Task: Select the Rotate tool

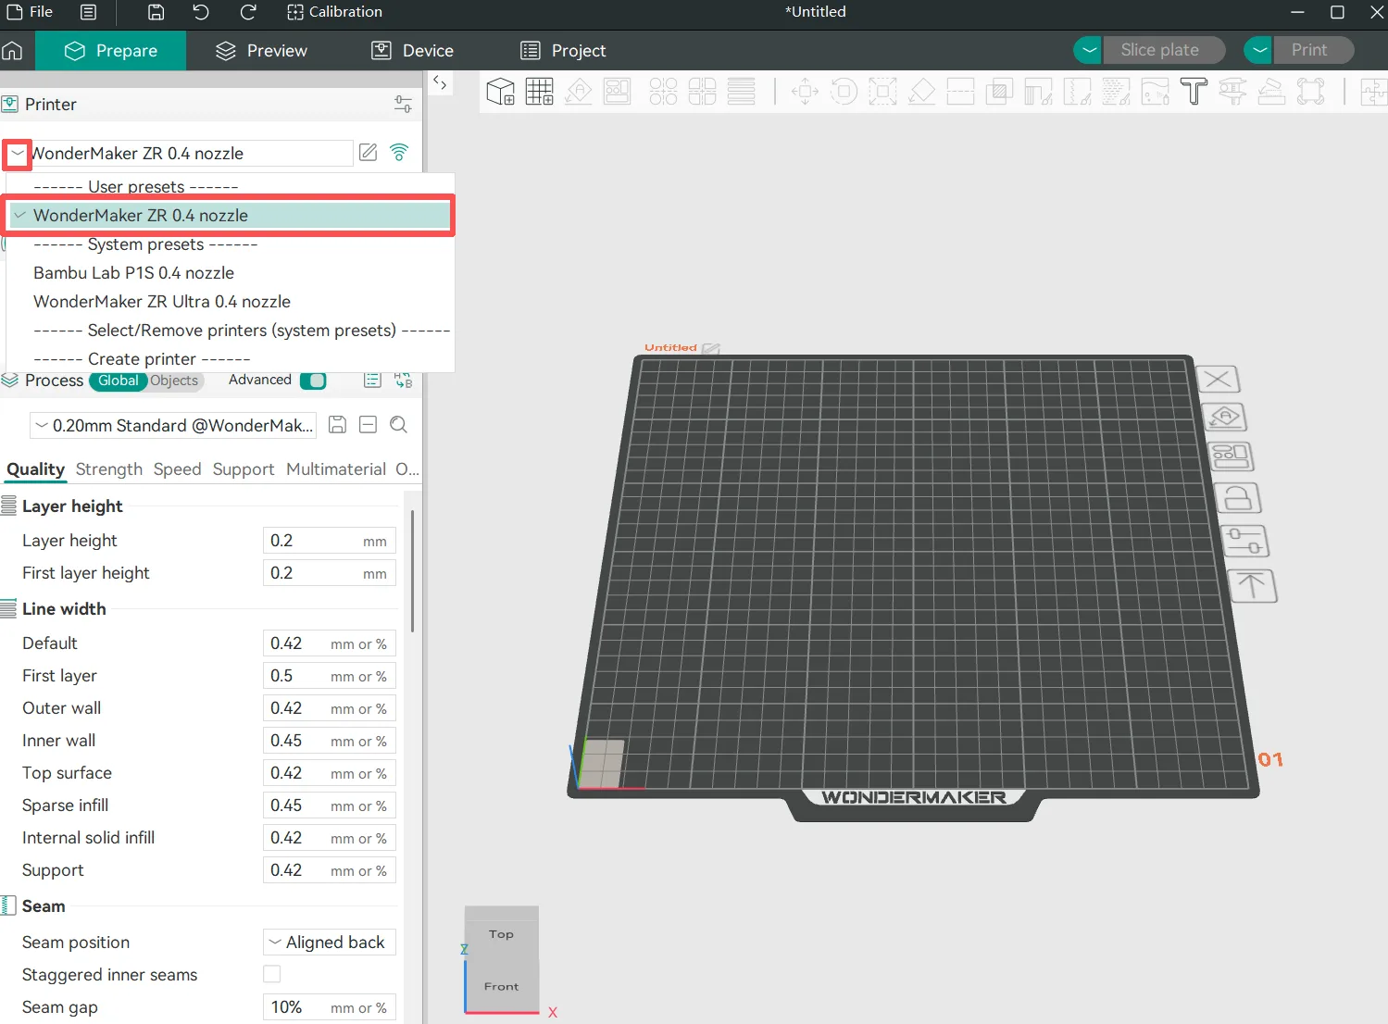Action: pyautogui.click(x=844, y=91)
